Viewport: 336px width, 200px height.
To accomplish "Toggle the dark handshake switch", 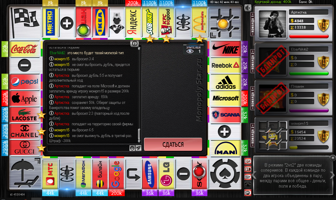I will click(x=248, y=185).
